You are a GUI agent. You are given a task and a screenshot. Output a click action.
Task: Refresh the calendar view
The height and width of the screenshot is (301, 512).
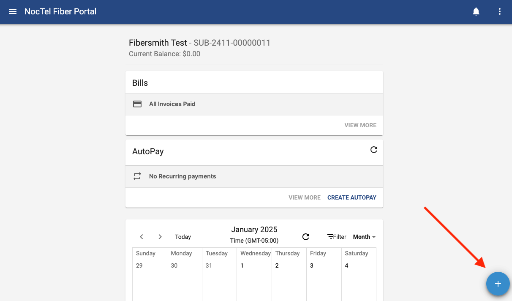(x=306, y=237)
